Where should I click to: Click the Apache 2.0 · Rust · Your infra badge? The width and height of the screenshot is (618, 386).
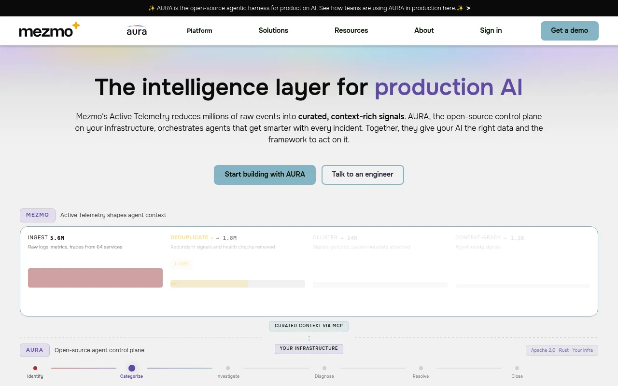562,350
